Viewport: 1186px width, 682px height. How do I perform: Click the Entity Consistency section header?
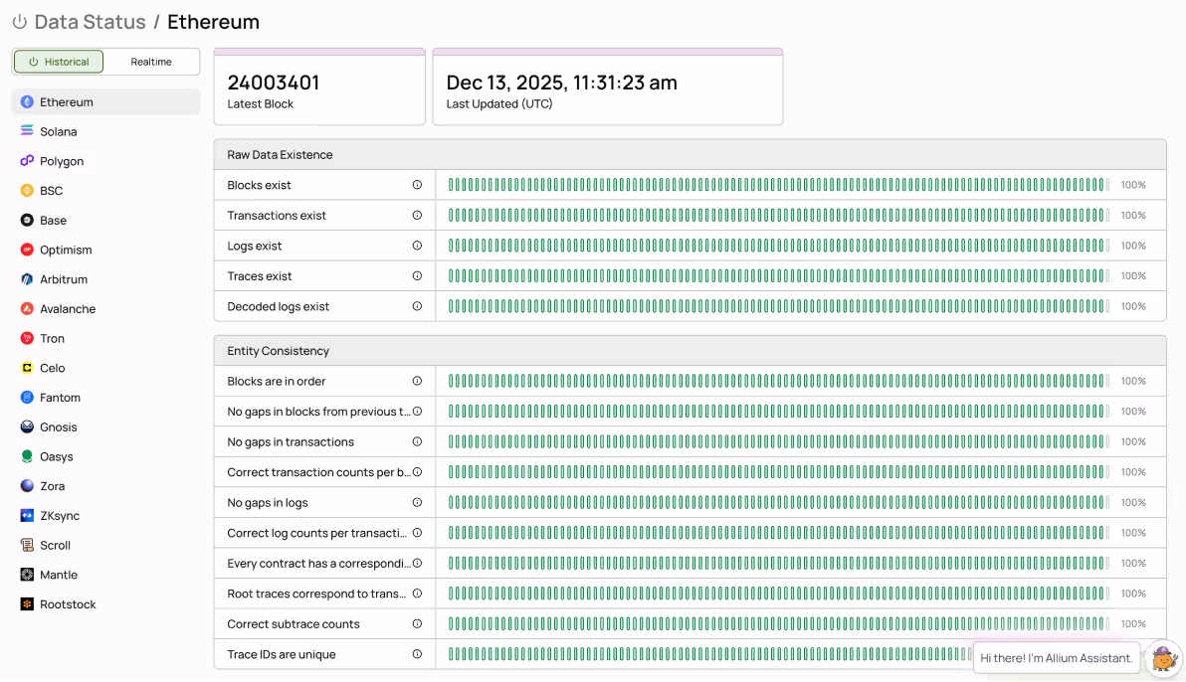pos(690,351)
